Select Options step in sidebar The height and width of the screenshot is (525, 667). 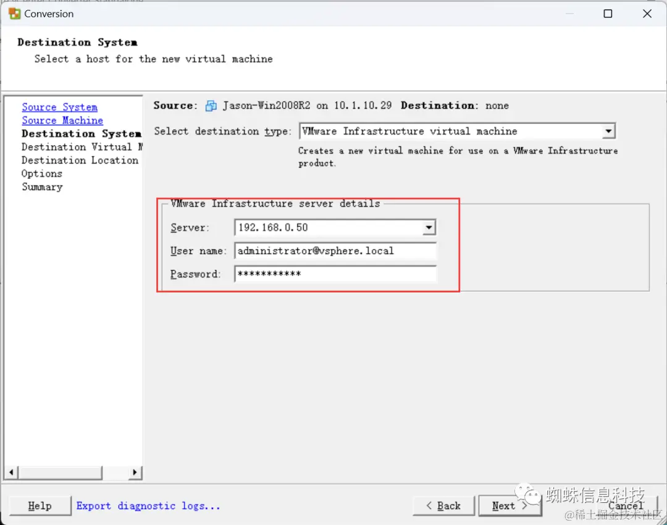point(42,173)
